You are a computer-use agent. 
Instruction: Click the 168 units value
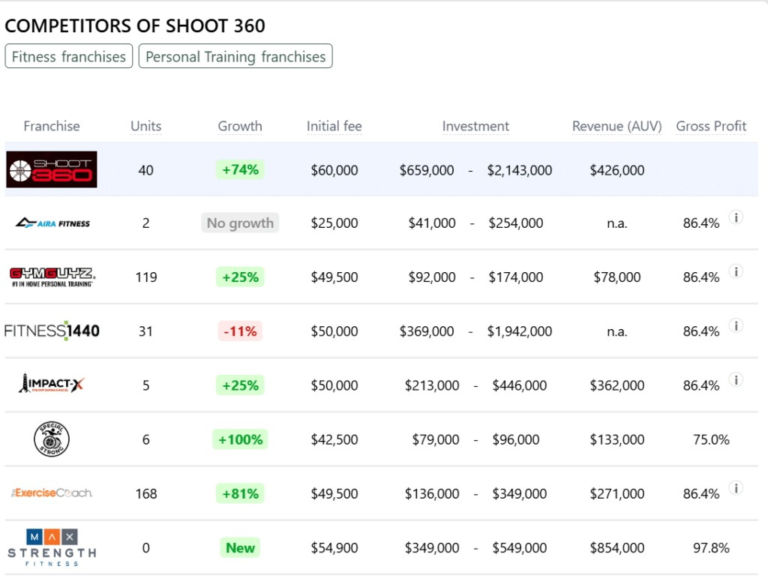point(146,494)
